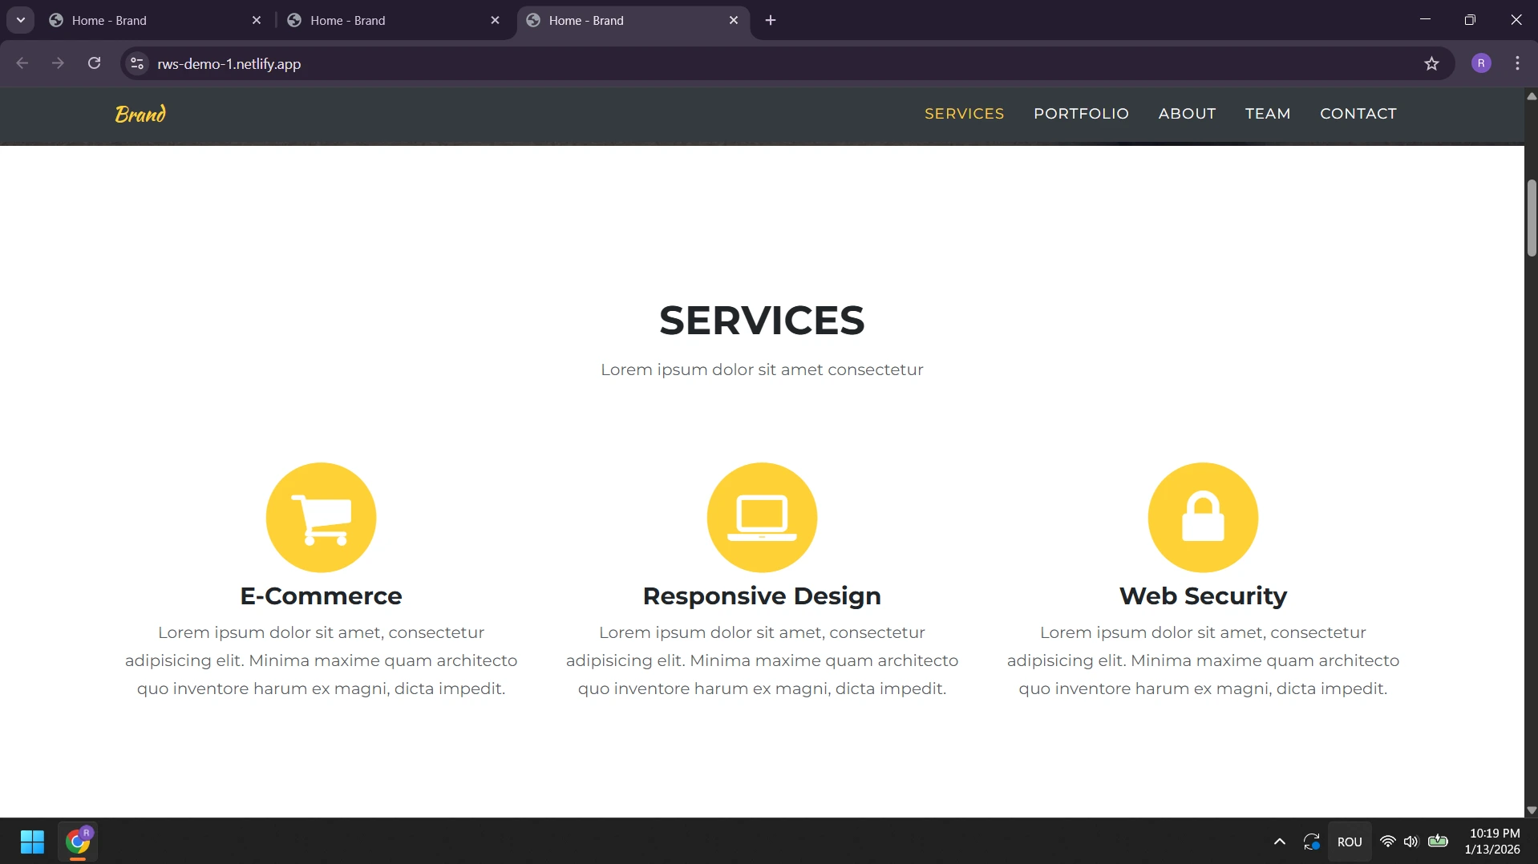
Task: Click the Brand logo link
Action: pyautogui.click(x=140, y=114)
